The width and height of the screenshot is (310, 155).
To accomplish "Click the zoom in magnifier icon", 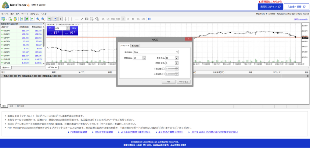I will point(38,19).
